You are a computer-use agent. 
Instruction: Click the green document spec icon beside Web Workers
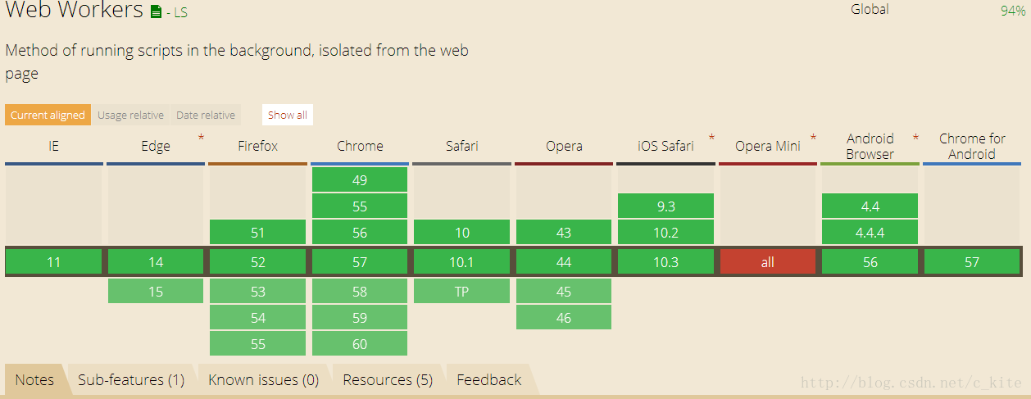coord(157,12)
